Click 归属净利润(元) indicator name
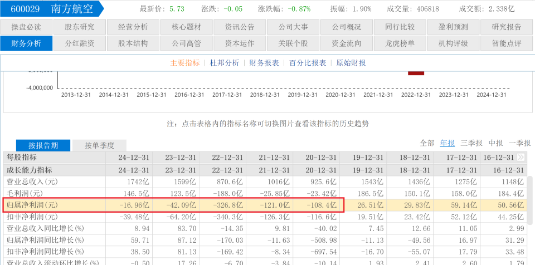This screenshot has width=535, height=265. click(32, 205)
